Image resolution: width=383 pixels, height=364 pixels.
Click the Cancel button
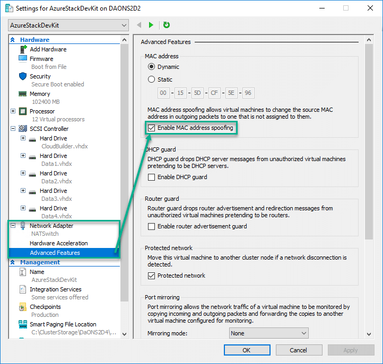coord(299,350)
